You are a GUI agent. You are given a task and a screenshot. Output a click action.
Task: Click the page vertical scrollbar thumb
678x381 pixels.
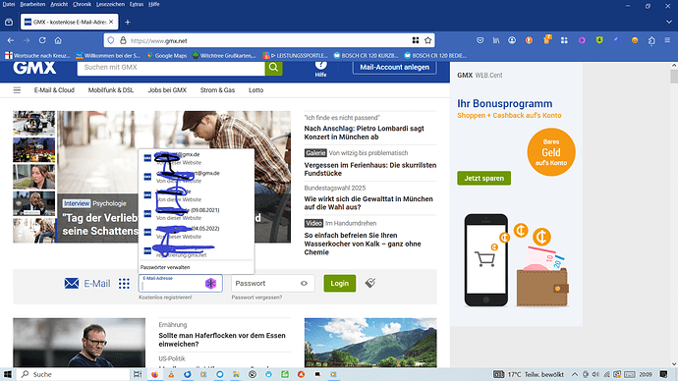[674, 76]
